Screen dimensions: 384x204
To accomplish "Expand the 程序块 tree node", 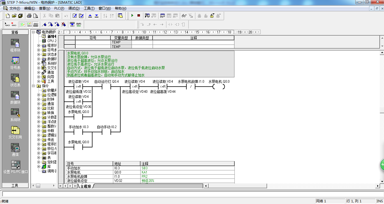I will (x=39, y=45).
